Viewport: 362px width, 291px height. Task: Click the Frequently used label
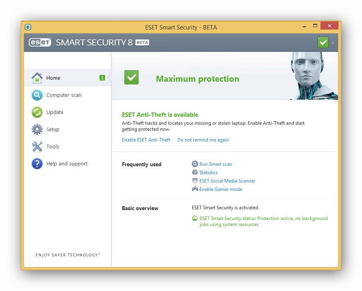click(141, 164)
